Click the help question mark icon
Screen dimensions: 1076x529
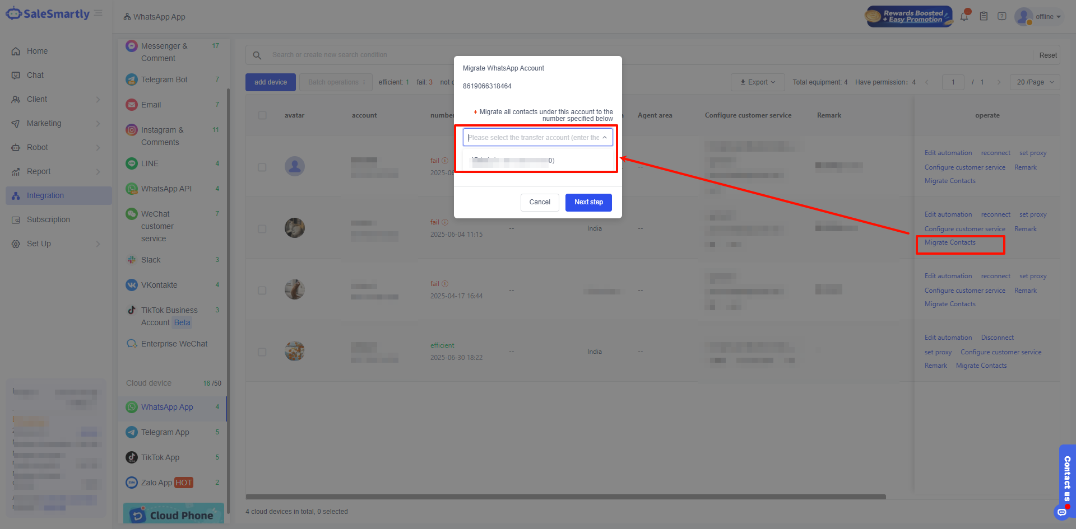click(x=1002, y=17)
